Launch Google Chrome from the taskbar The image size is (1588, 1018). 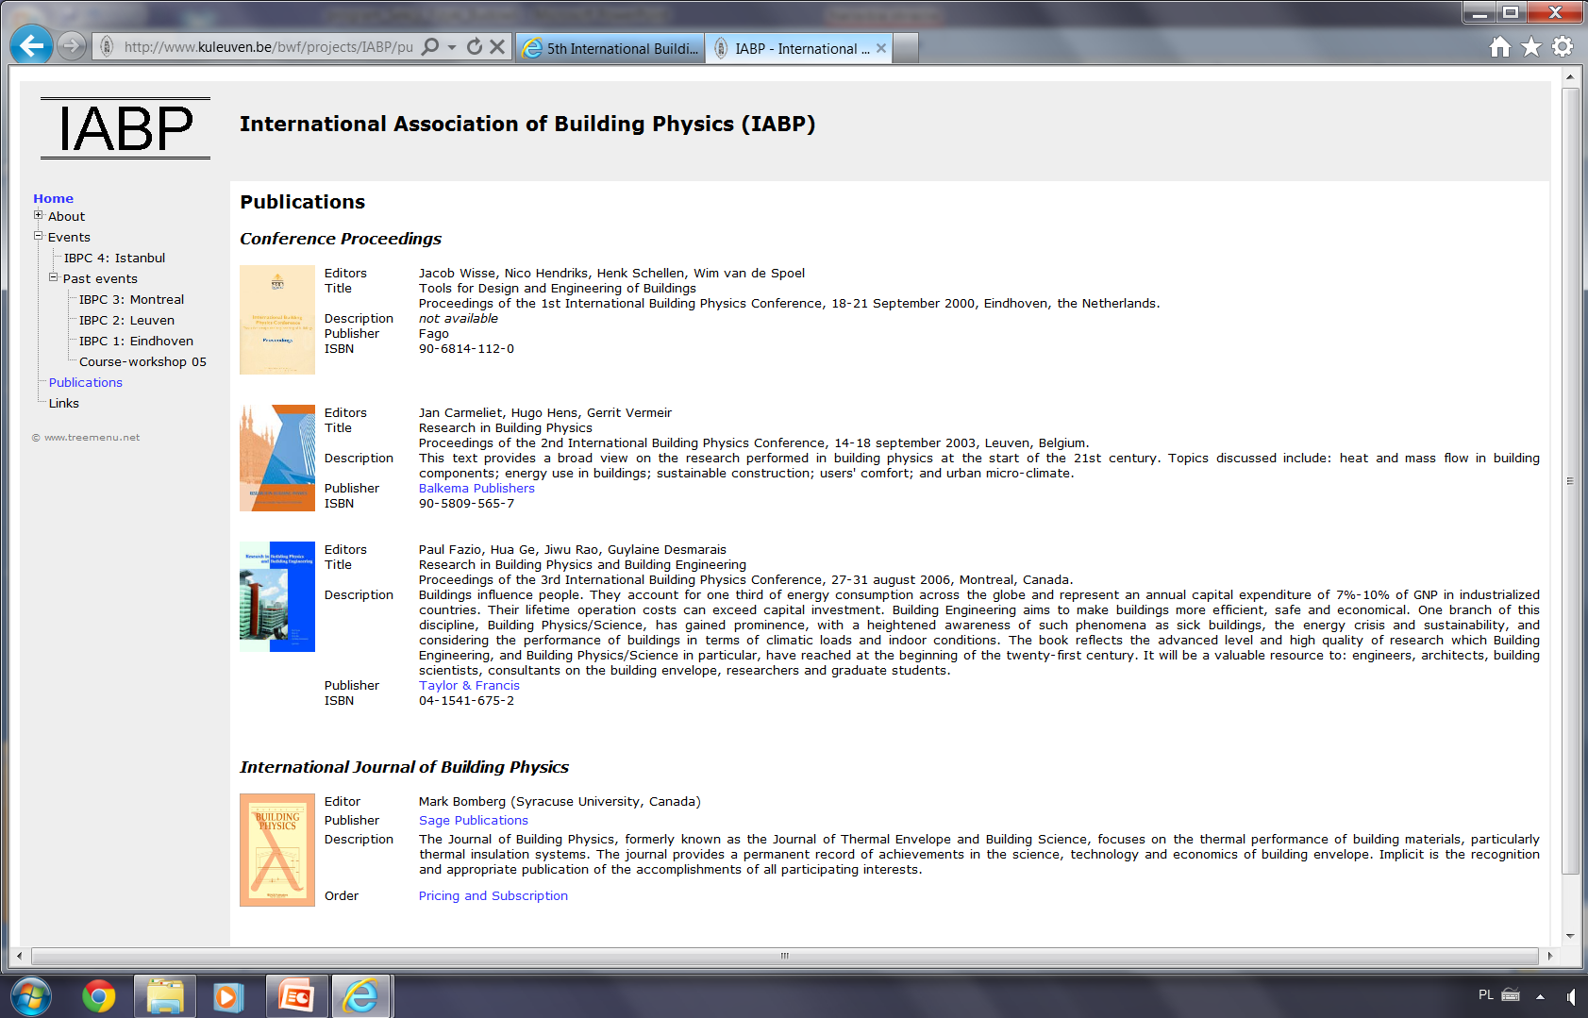click(x=98, y=996)
